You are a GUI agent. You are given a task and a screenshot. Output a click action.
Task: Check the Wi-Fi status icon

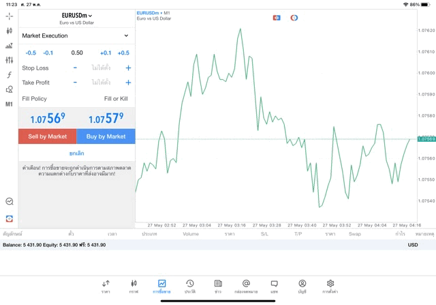406,5
